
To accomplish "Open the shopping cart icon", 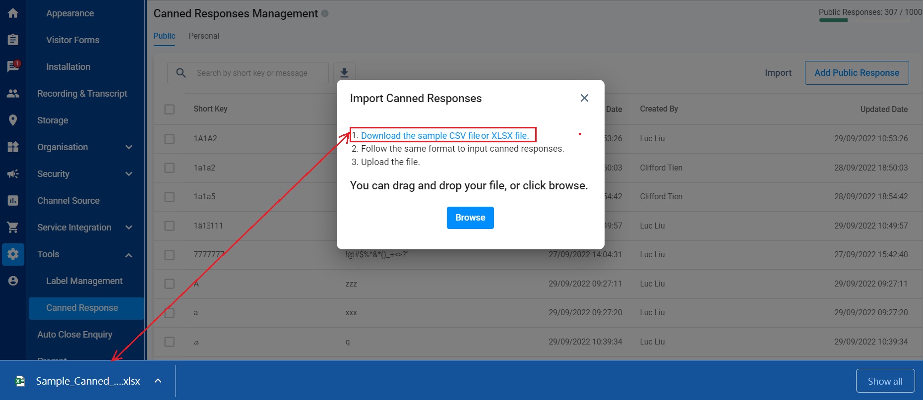I will pos(13,227).
